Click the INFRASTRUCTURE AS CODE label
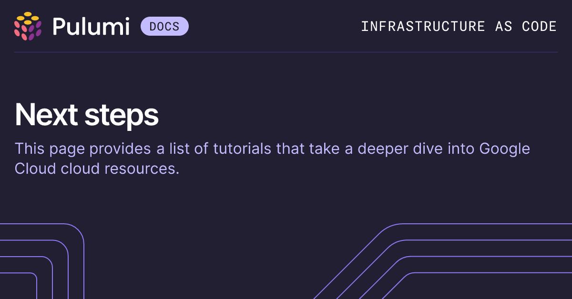 [459, 26]
